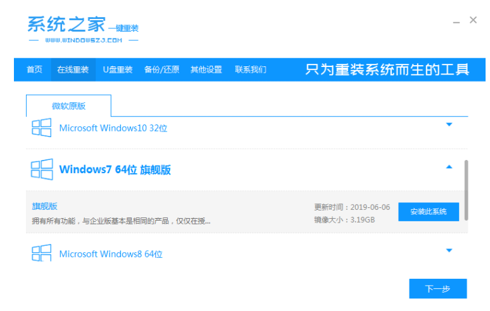Open the 备份/还原 section
Image resolution: width=490 pixels, height=311 pixels.
tap(161, 70)
